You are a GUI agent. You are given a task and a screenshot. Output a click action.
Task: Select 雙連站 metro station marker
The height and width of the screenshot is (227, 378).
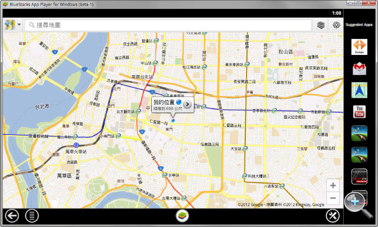tap(156, 41)
